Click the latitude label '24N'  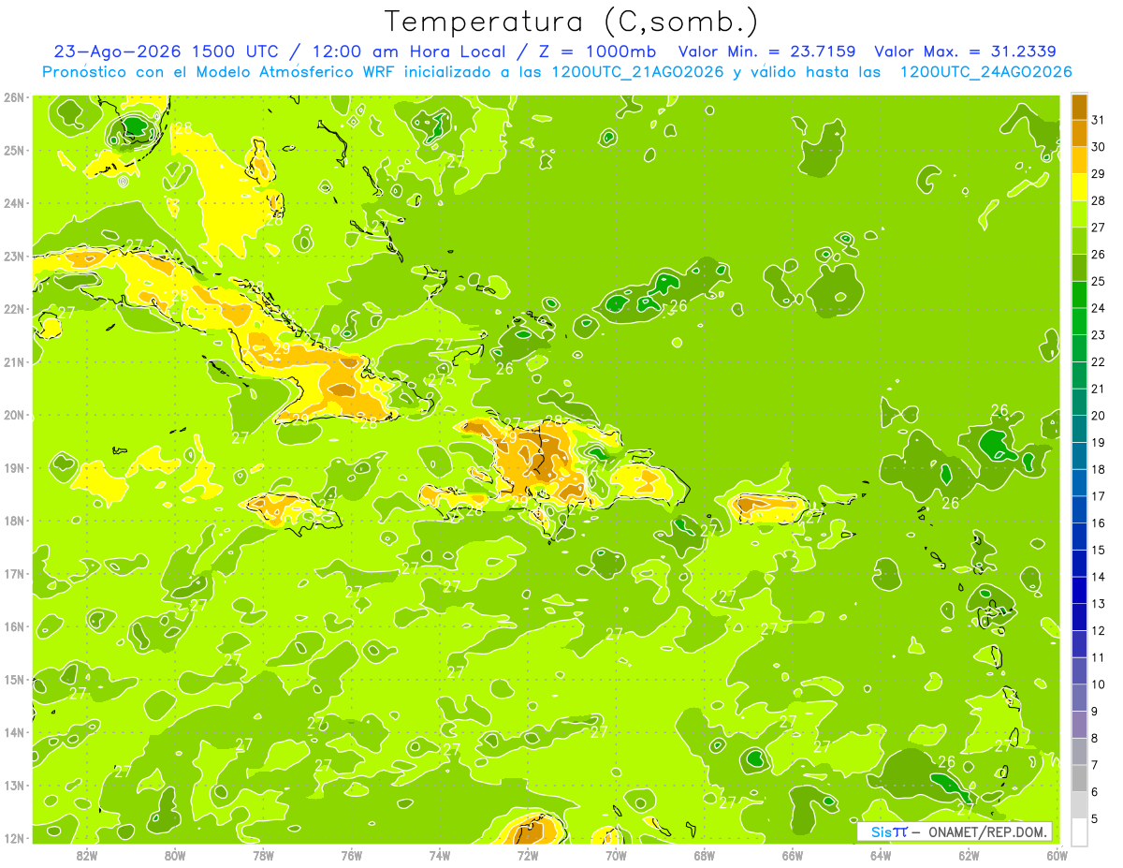(13, 203)
